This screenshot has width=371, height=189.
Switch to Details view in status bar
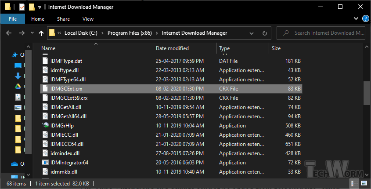pos(354,183)
